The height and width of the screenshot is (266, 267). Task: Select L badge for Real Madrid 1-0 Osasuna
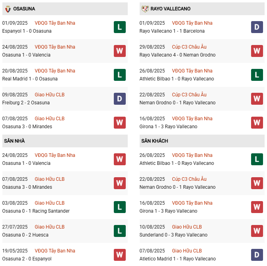(x=120, y=75)
